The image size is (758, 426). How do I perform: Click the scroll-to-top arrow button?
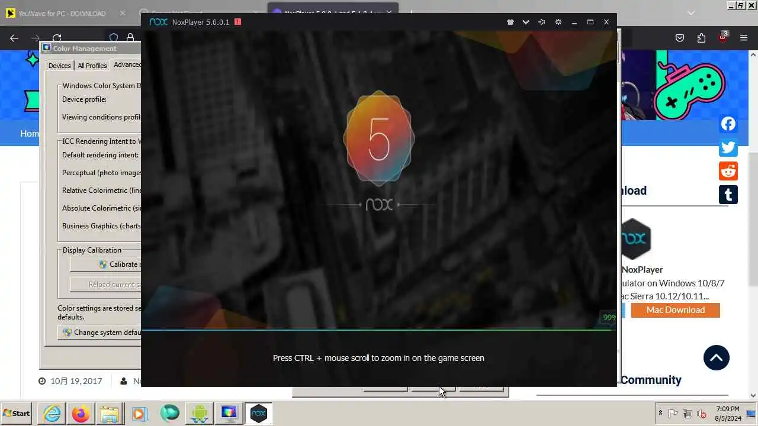point(717,357)
